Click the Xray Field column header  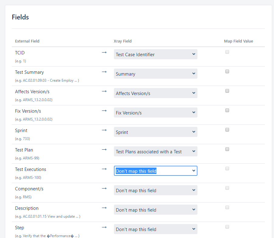(123, 41)
